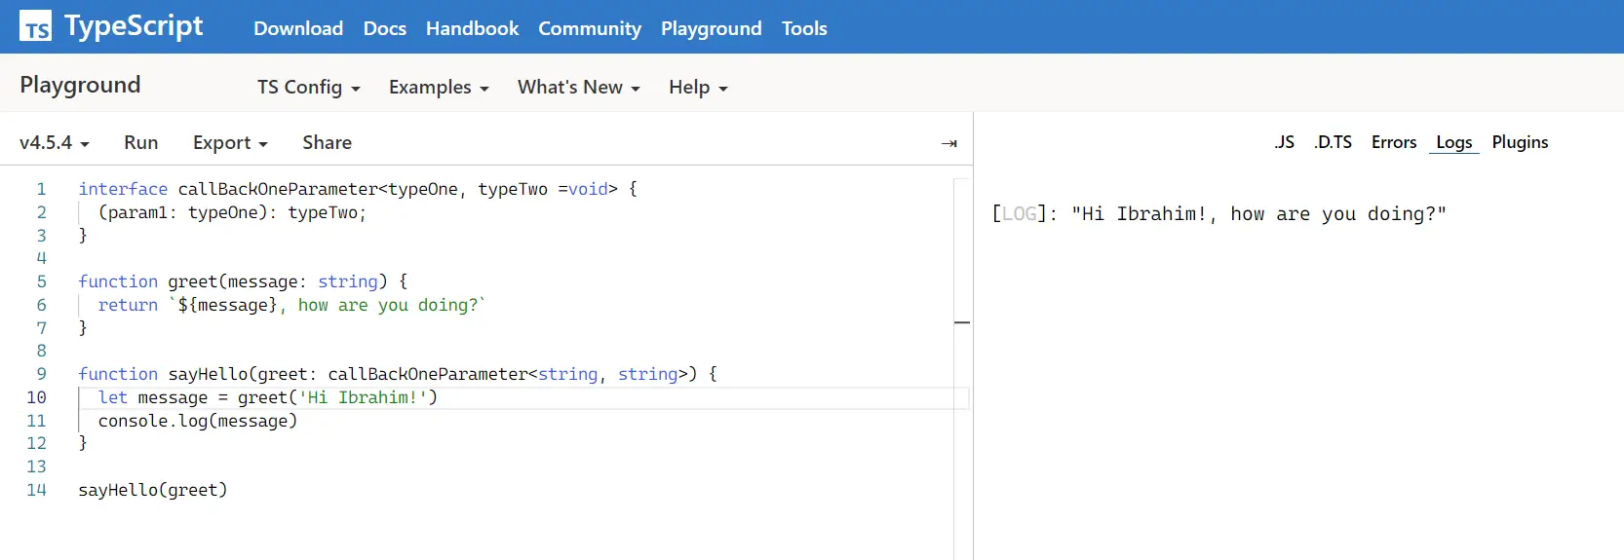Place cursor on line 1 interface declaration
This screenshot has height=560, width=1624.
pos(358,189)
